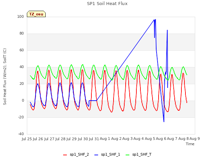Click the red sp1_SHF_2 legend swatch
The width and height of the screenshot is (215, 161).
(x=65, y=155)
